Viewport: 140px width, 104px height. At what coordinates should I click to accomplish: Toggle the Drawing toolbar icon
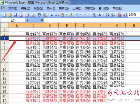pos(125,15)
